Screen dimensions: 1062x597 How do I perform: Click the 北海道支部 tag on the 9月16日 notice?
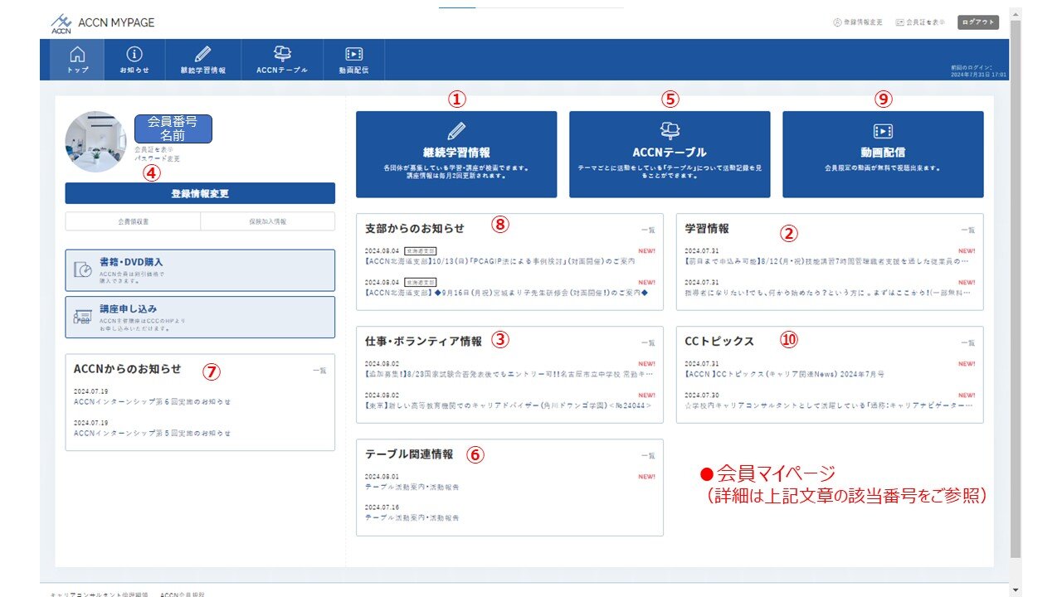420,281
